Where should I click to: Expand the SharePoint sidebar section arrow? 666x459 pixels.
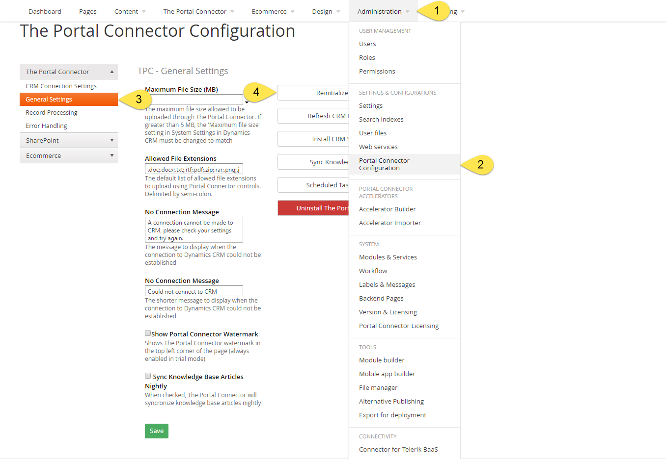112,140
